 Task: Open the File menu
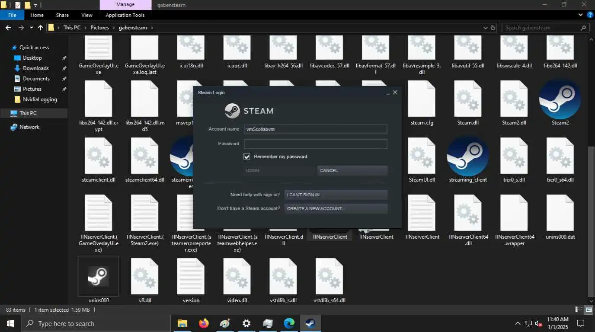pos(12,15)
